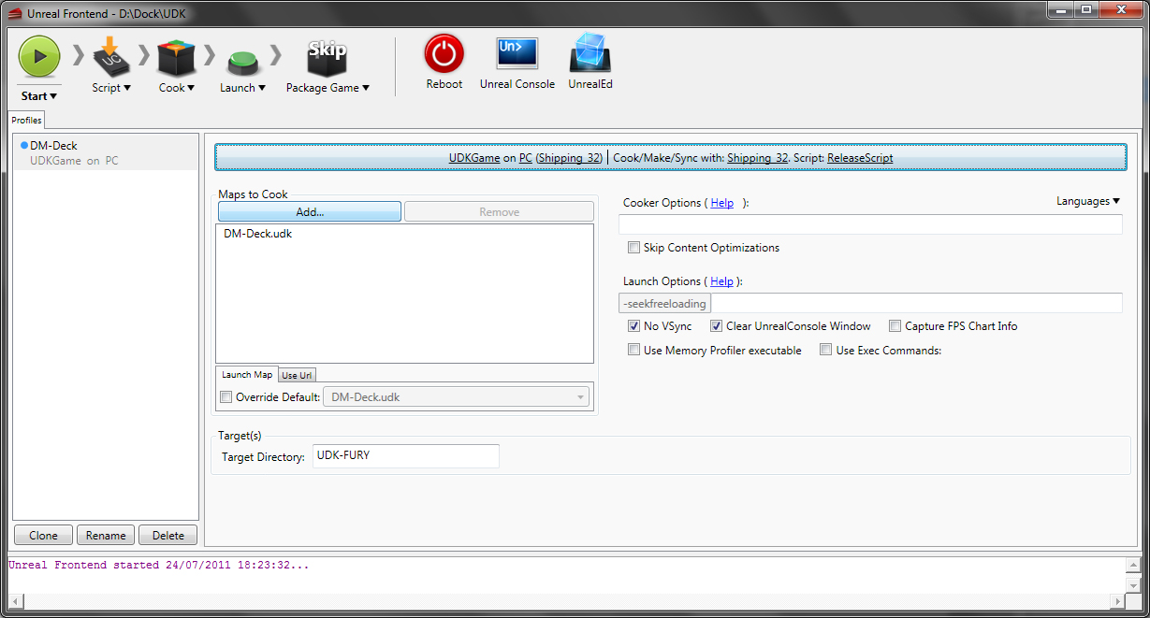
Task: Click the green Launch button icon
Action: (242, 62)
